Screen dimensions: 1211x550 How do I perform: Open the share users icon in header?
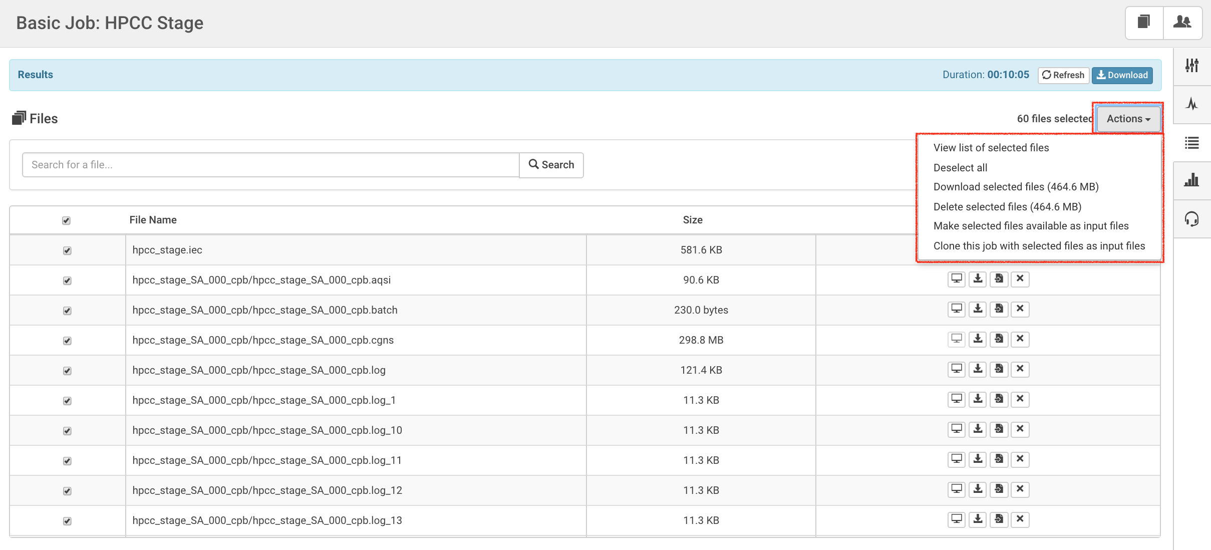pos(1182,23)
